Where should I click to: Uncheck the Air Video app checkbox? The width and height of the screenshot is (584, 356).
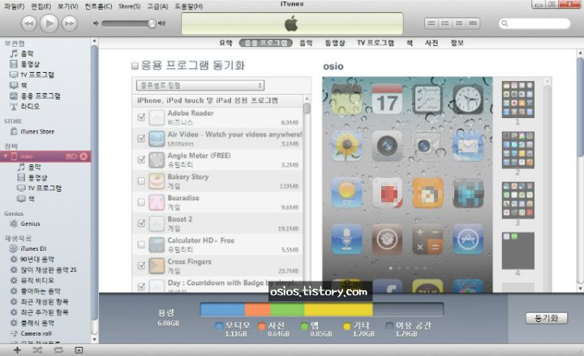point(141,138)
